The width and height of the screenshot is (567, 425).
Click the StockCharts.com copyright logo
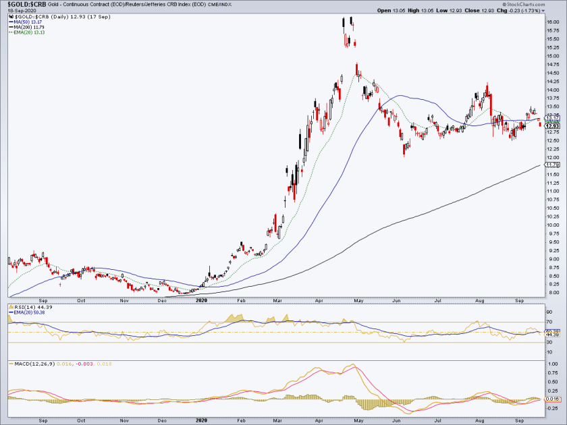pyautogui.click(x=524, y=4)
